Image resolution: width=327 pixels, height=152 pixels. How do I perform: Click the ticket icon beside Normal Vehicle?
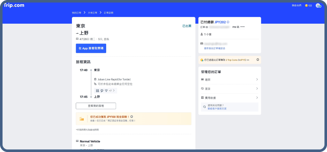(x=77, y=141)
